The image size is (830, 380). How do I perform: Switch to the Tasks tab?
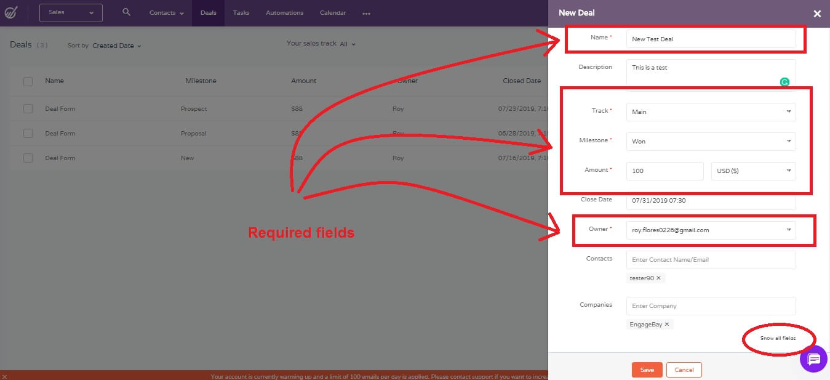point(241,13)
